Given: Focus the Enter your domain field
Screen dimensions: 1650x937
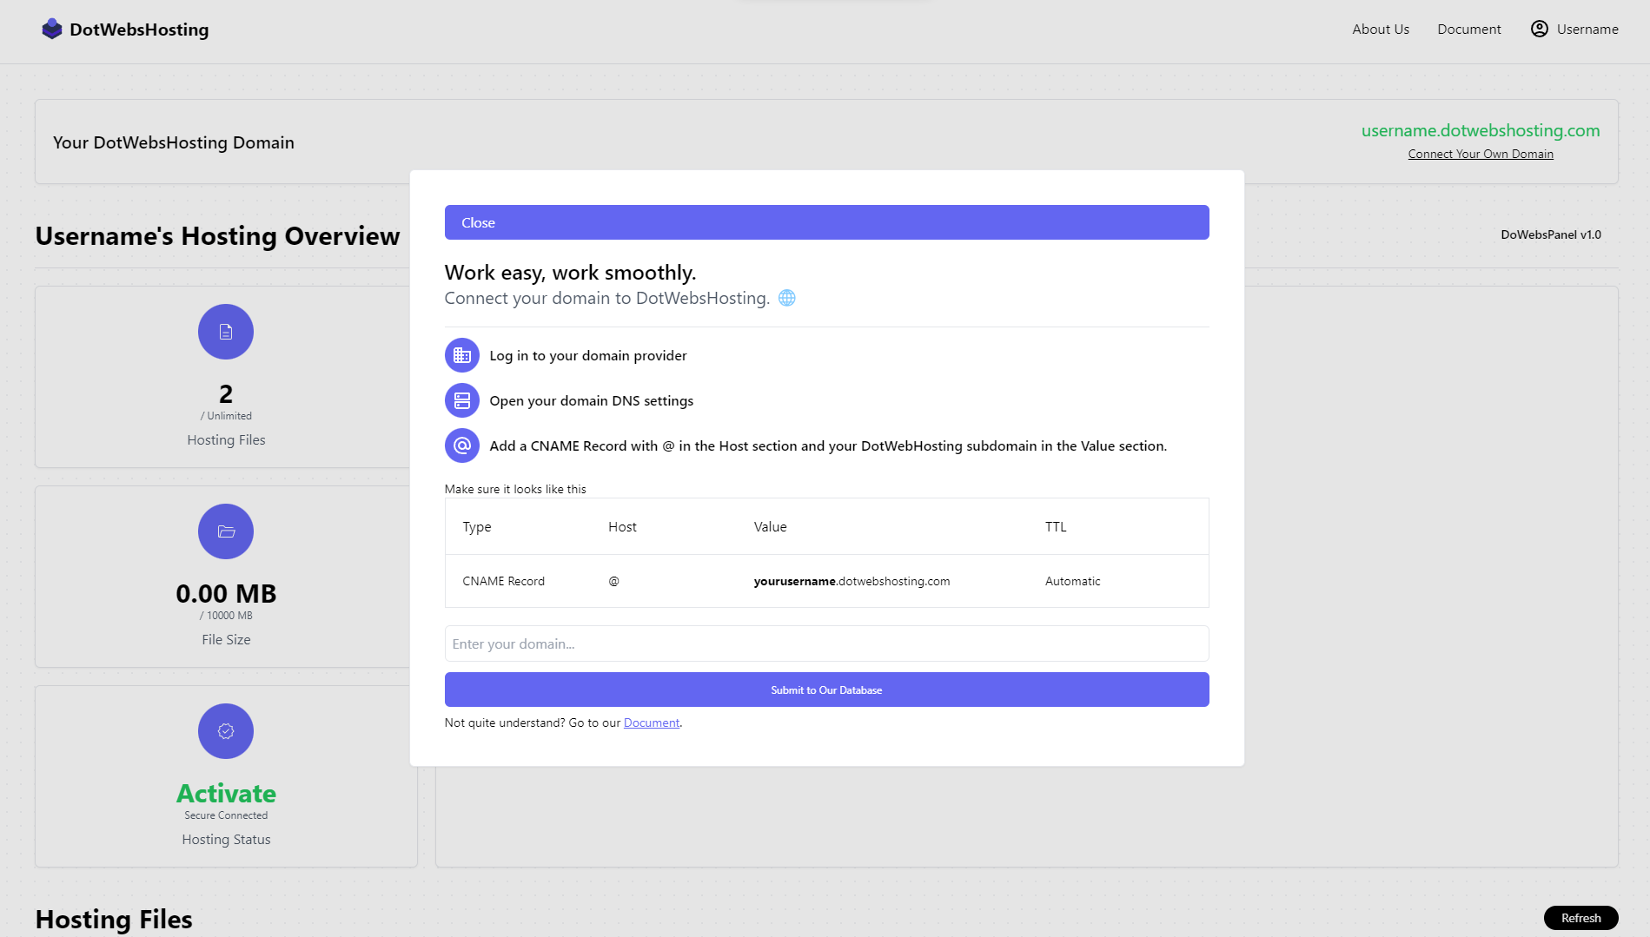Looking at the screenshot, I should click(x=826, y=643).
